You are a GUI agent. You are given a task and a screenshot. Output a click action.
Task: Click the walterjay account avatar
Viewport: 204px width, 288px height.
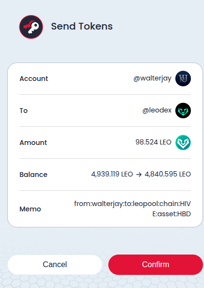[x=183, y=79]
